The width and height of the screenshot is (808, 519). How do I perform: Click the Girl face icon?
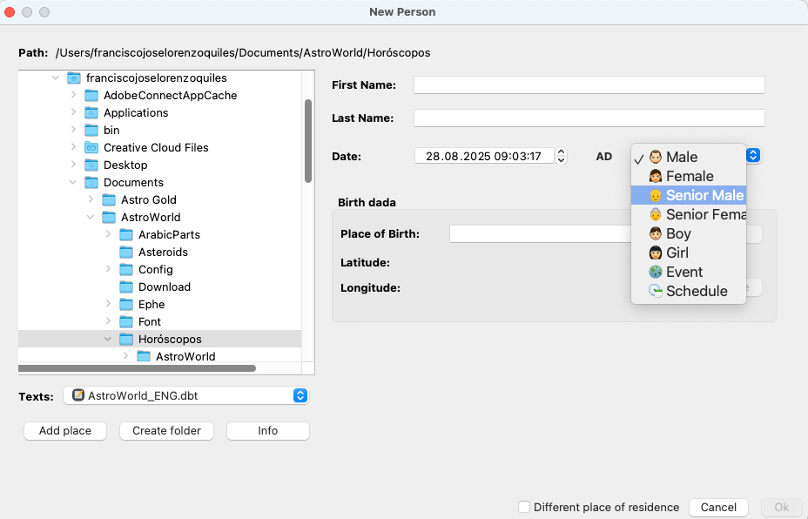click(655, 253)
